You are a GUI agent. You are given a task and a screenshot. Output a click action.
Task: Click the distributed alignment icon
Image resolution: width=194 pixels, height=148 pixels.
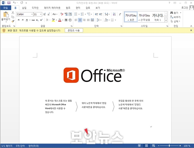coord(92,20)
